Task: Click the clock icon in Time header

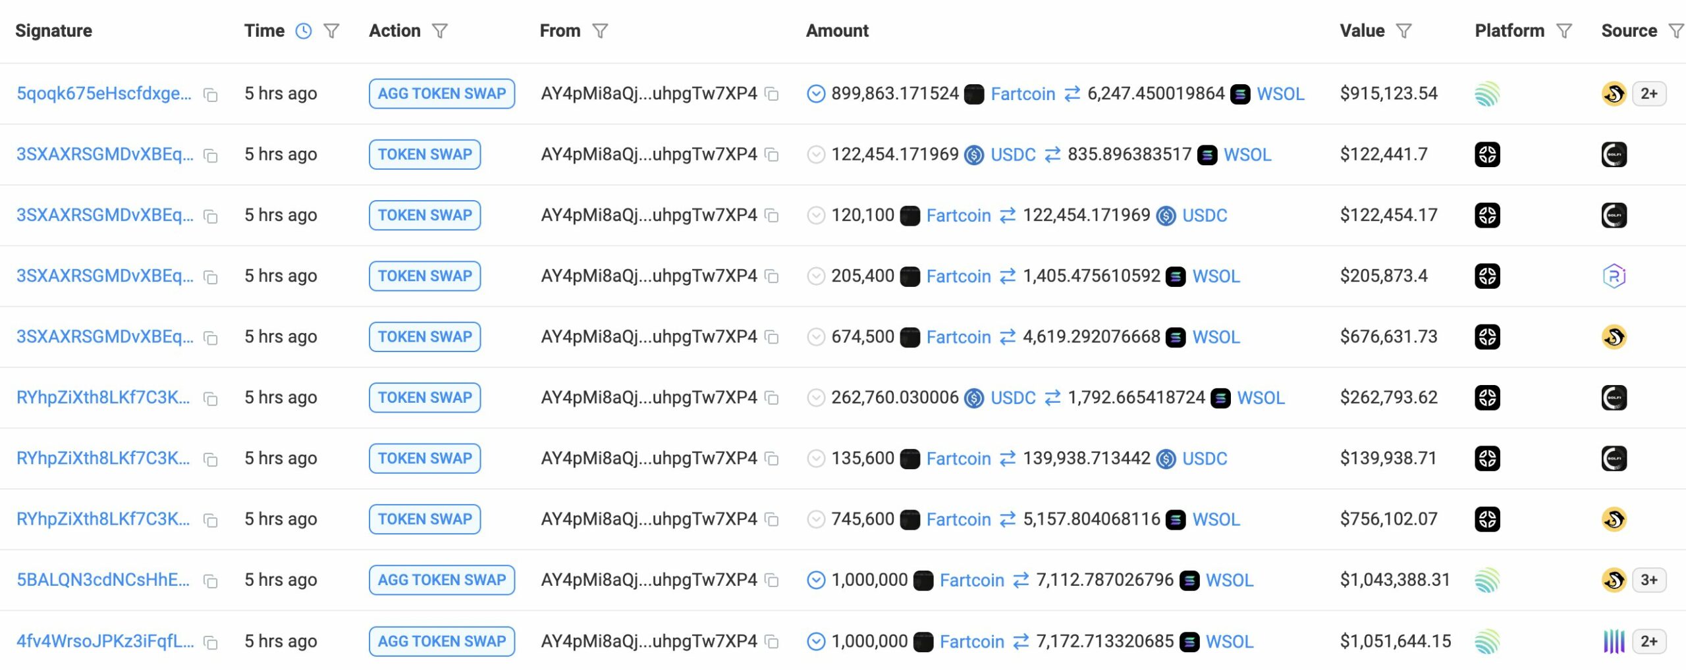Action: click(x=304, y=31)
